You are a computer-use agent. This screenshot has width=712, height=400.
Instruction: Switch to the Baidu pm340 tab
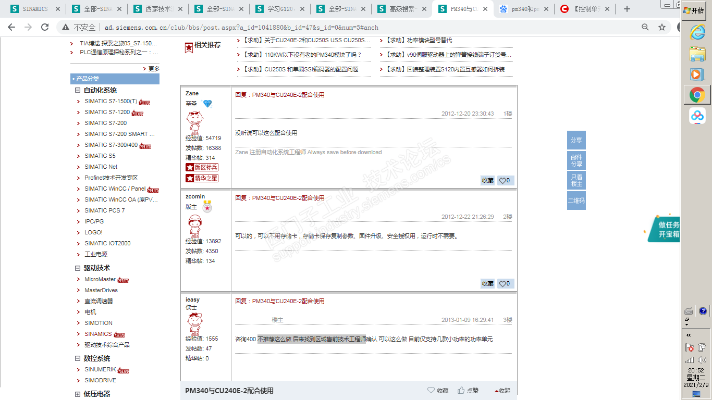524,9
